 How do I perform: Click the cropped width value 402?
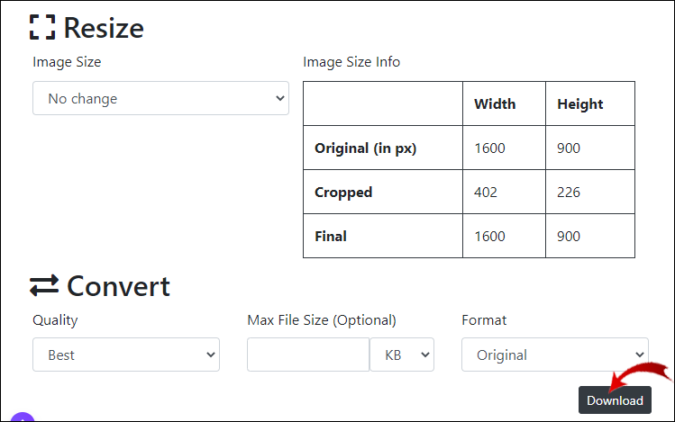point(487,193)
